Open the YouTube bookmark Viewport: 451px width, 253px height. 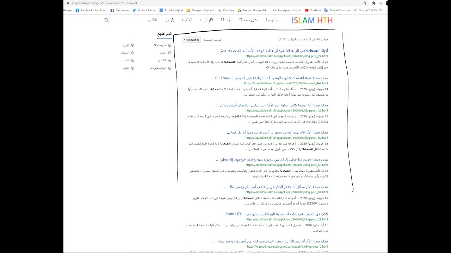click(x=313, y=11)
